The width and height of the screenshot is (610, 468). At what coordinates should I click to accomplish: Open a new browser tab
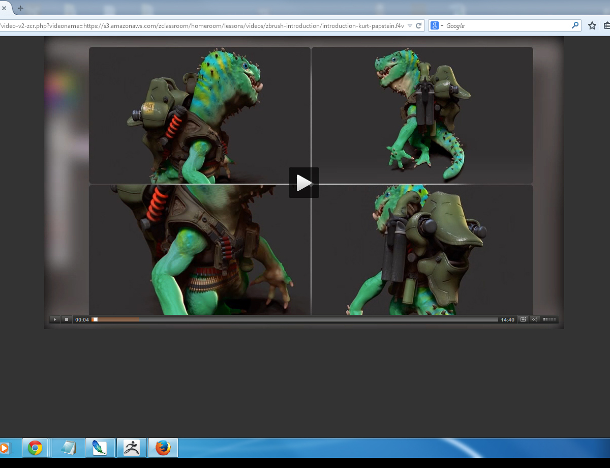coord(21,8)
